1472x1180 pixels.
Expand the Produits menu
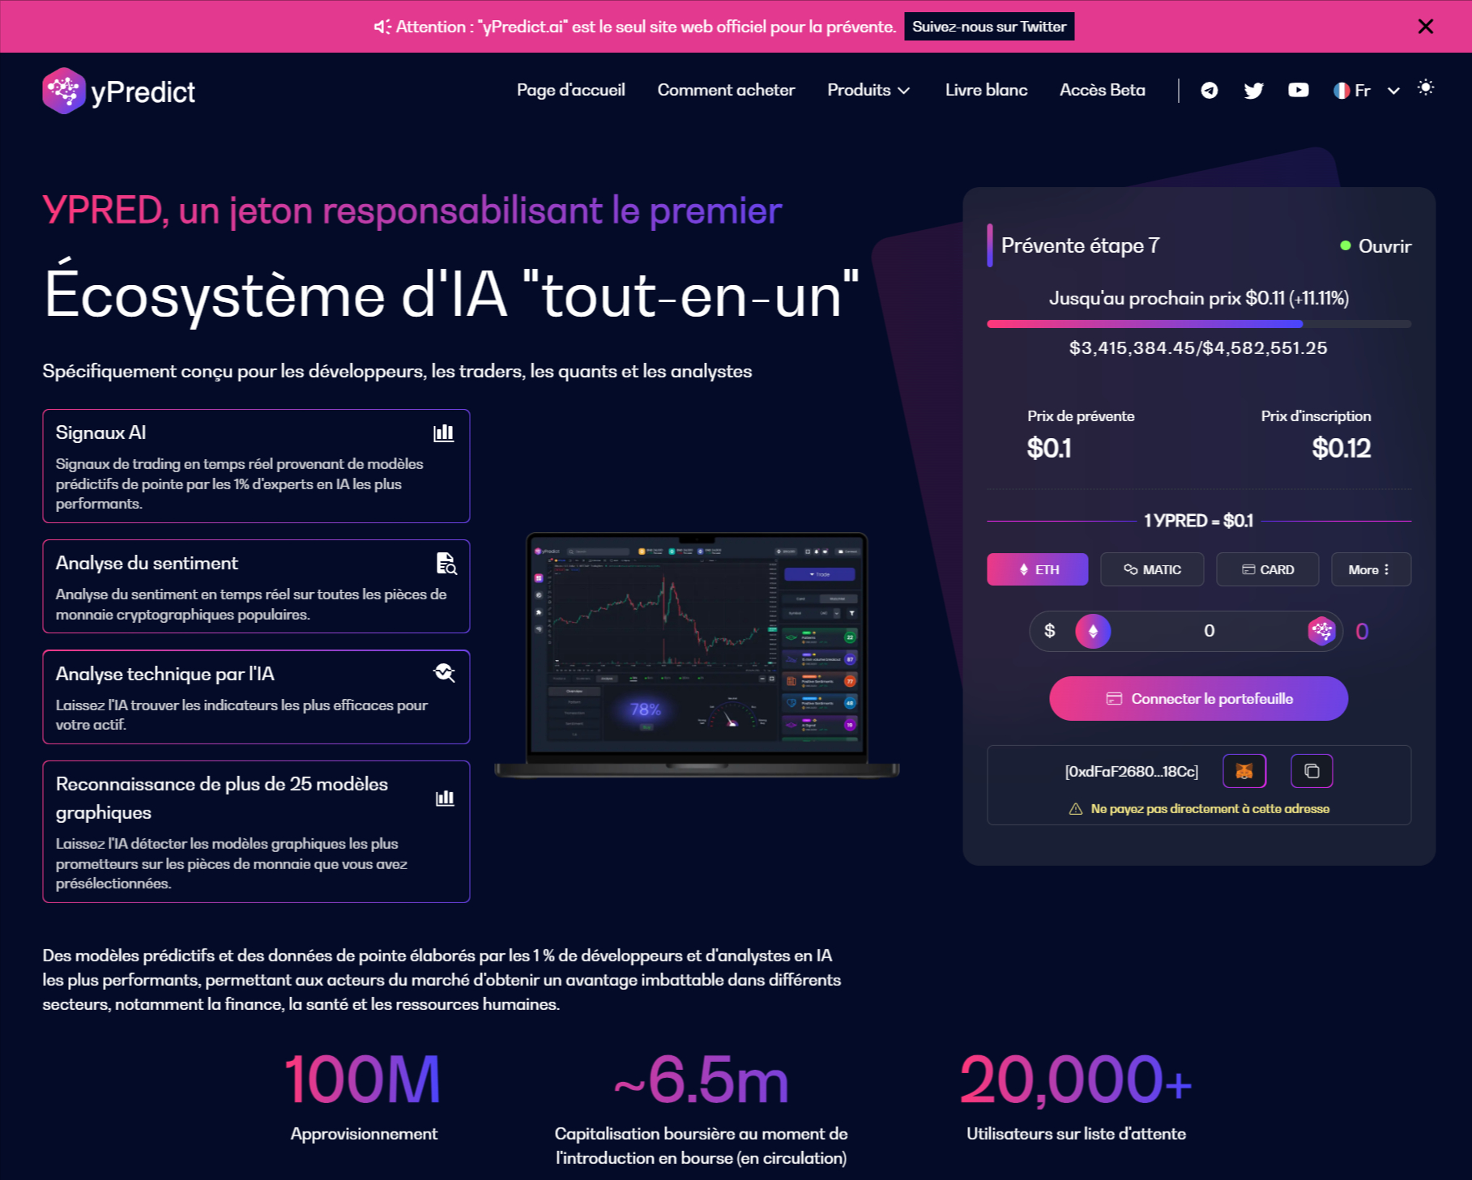868,90
